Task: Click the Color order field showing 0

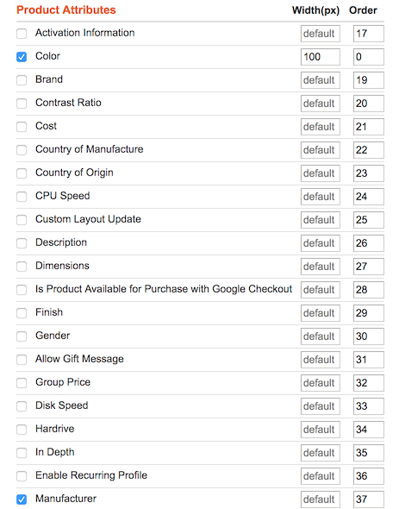Action: 369,57
